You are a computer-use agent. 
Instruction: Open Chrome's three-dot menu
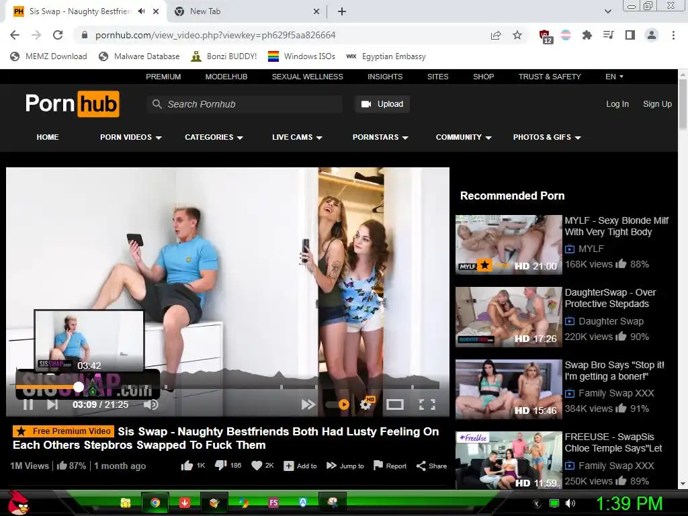point(673,35)
